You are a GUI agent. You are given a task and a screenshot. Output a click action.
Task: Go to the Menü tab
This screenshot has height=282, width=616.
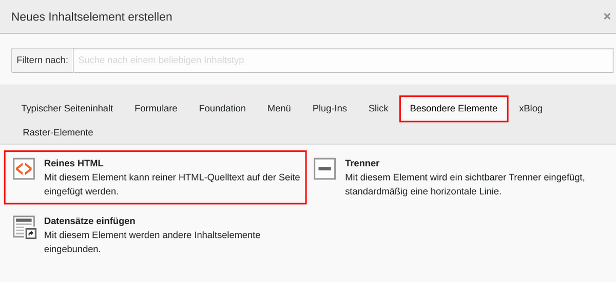pyautogui.click(x=279, y=108)
